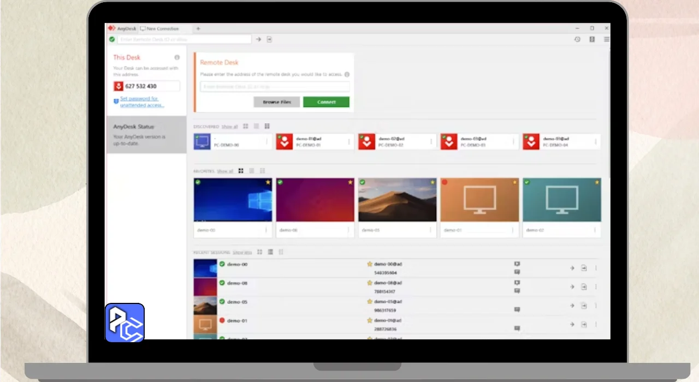Click the connect arrow in the demo-05 recent row
699x382 pixels.
(x=572, y=306)
